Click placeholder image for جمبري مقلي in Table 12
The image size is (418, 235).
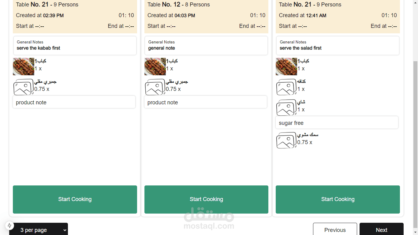(x=155, y=87)
